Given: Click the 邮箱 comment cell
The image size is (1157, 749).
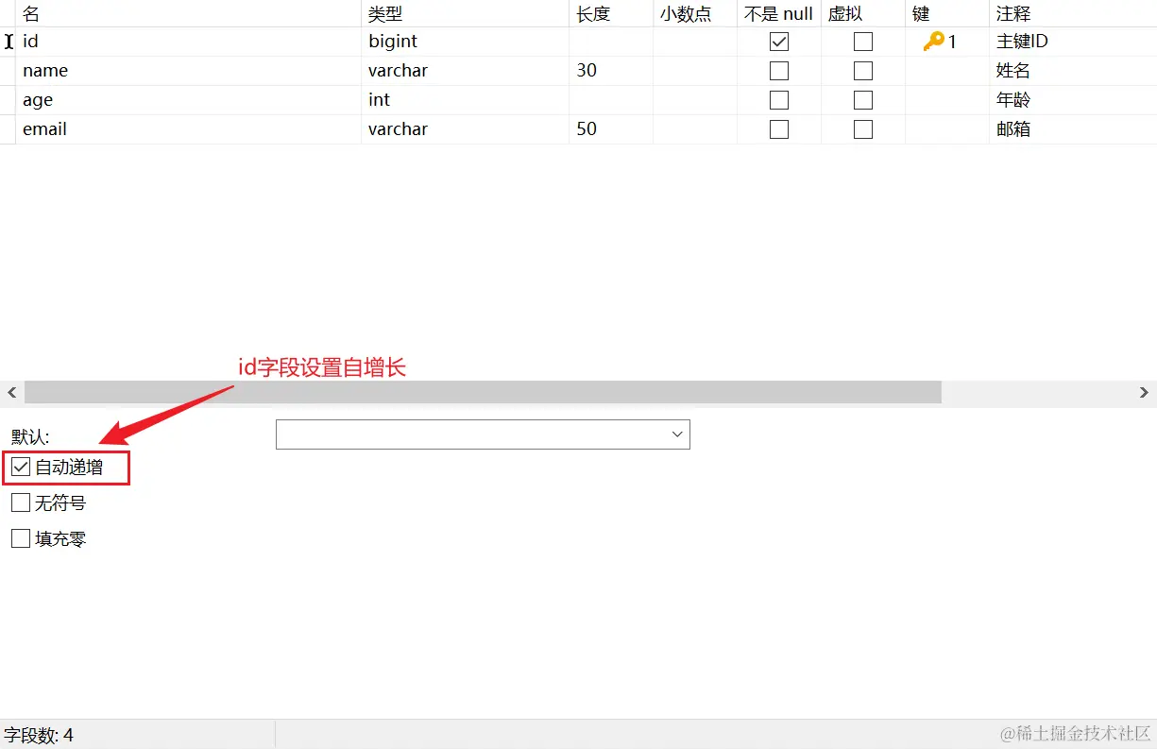Looking at the screenshot, I should point(1073,129).
